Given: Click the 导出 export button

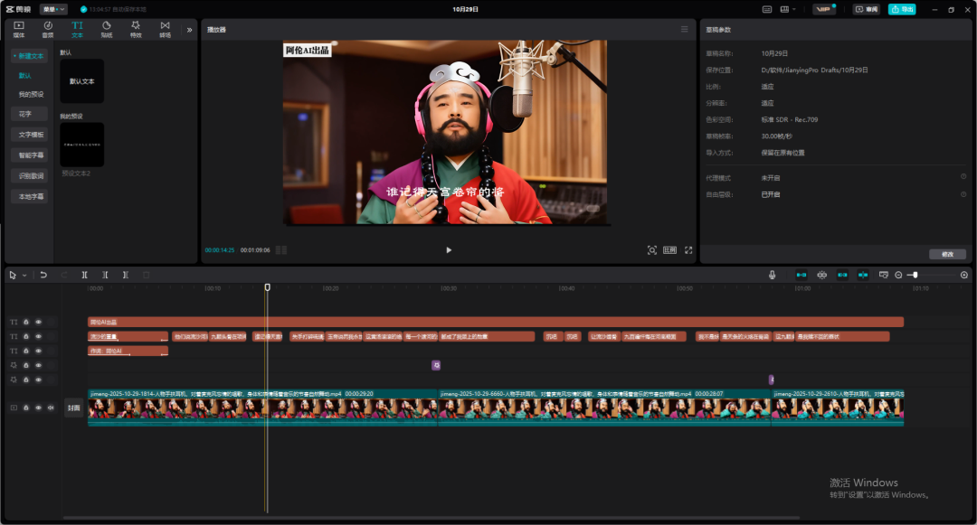Looking at the screenshot, I should 901,9.
